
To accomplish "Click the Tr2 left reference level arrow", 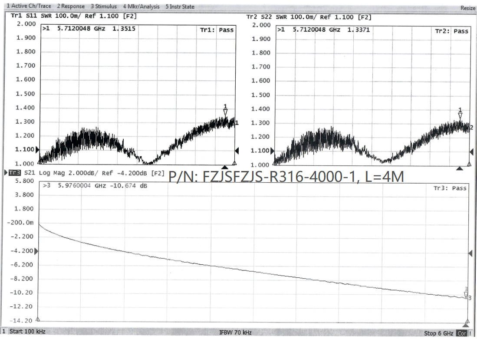I will [272, 151].
